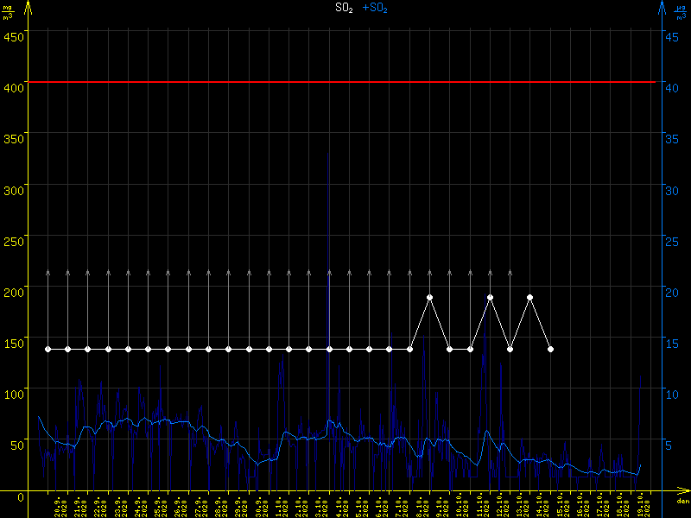Click the tall blue spike top near 3.10.
Image resolution: width=691 pixels, height=518 pixels.
click(329, 276)
